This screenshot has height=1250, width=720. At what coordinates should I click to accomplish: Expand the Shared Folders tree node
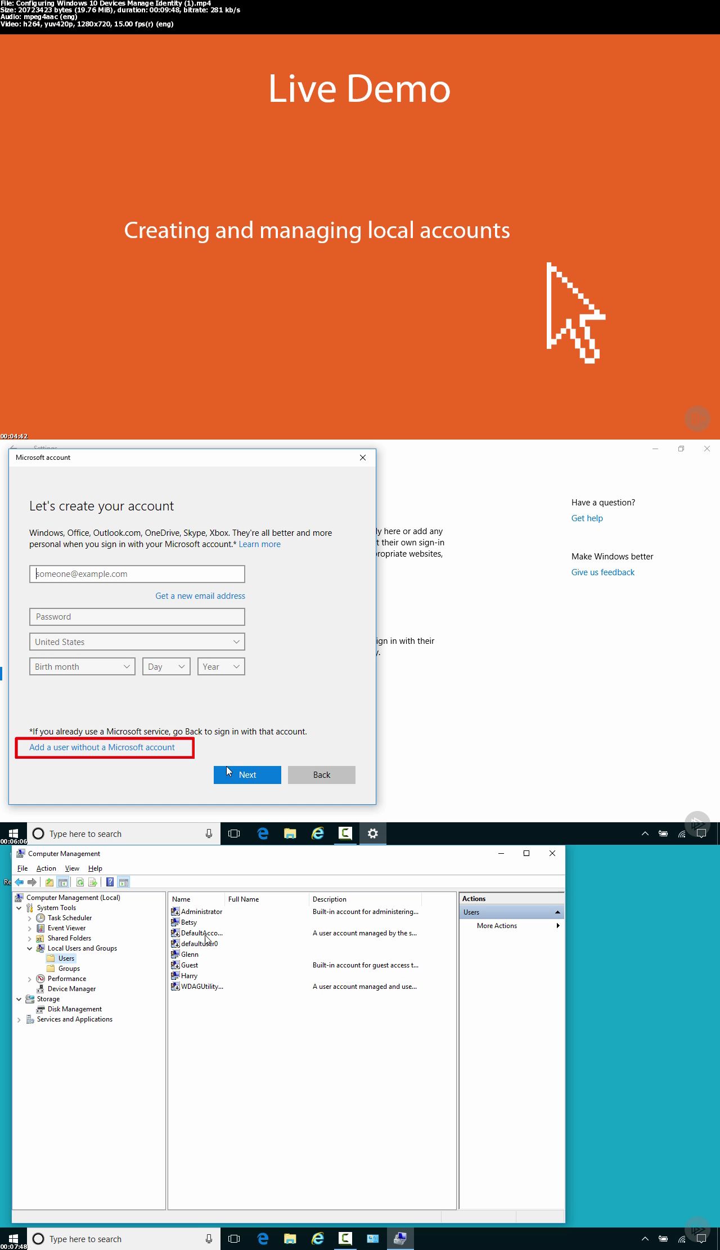[30, 938]
